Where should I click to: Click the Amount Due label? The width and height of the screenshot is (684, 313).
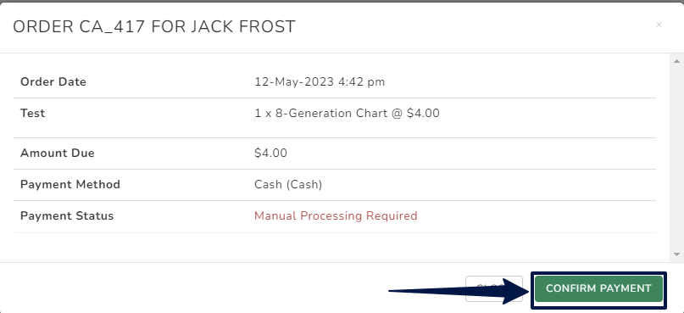tap(57, 154)
